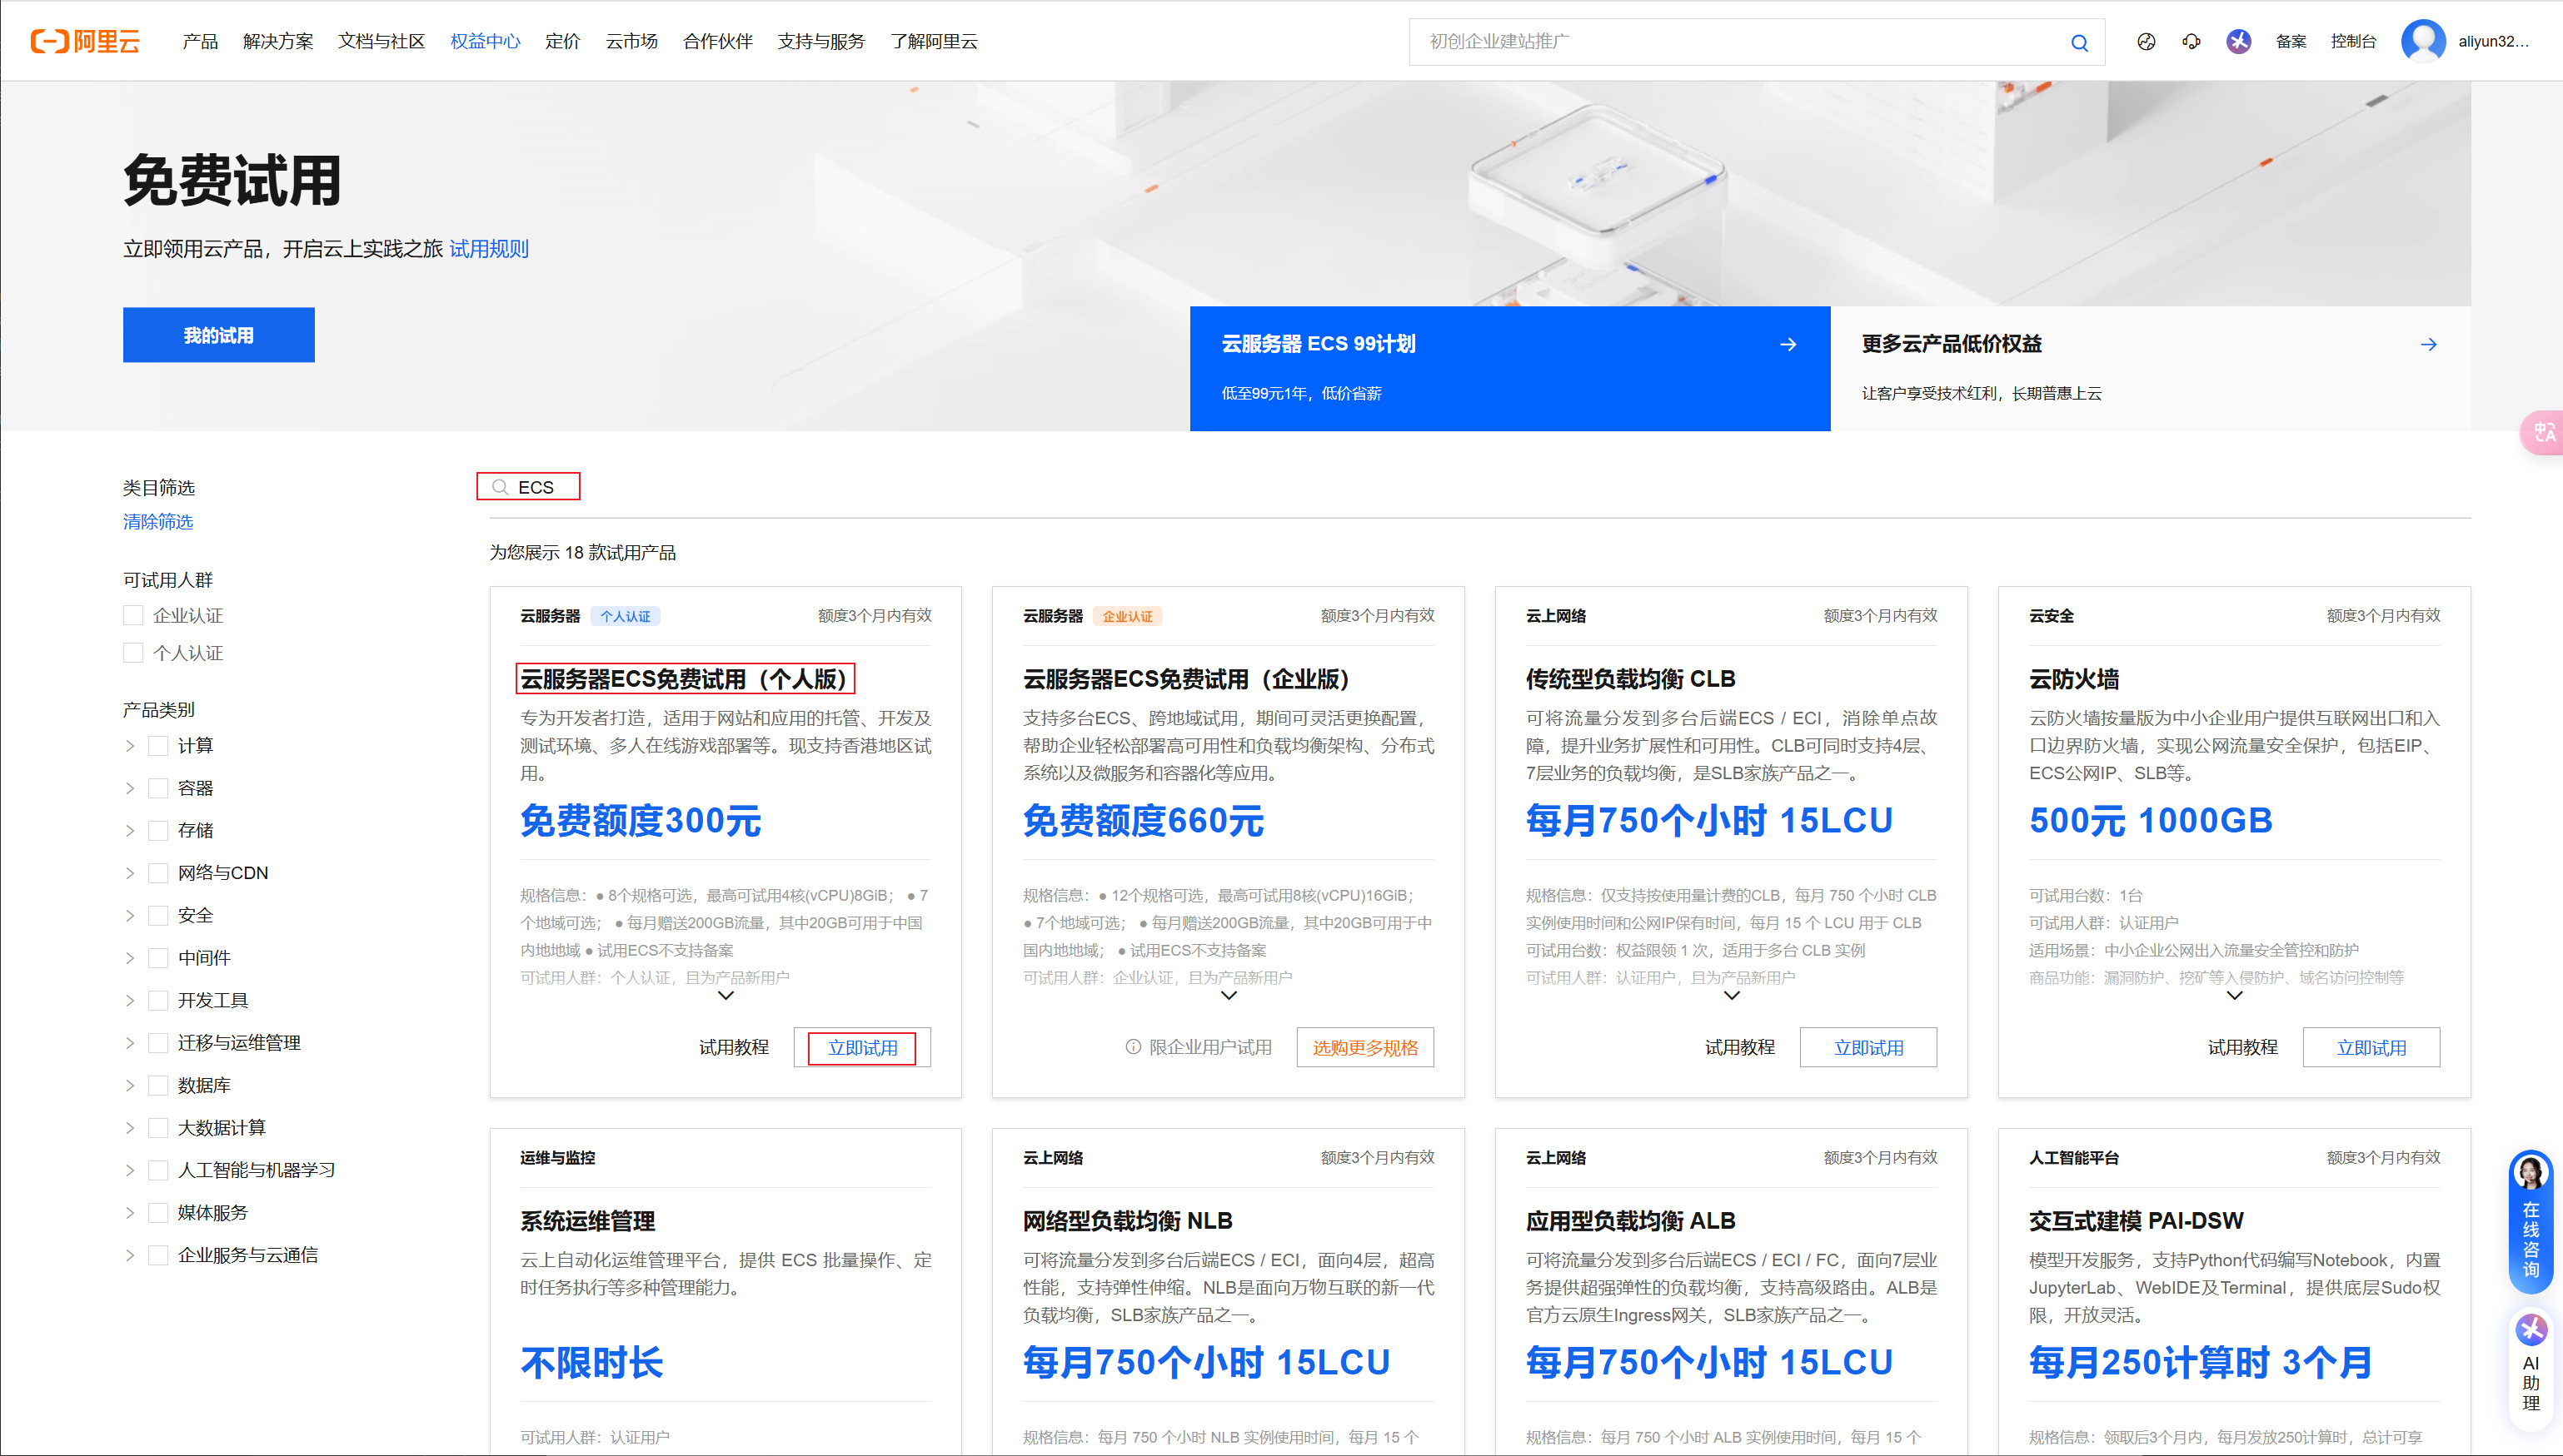
Task: Open the 支持与服务 top menu
Action: [821, 41]
